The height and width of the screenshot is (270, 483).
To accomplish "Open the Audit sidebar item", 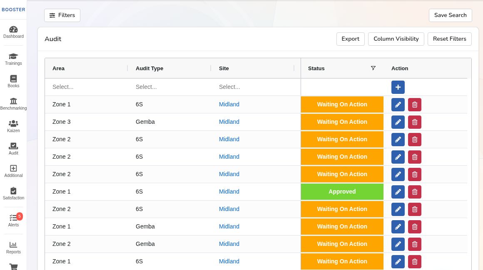I will [x=13, y=149].
